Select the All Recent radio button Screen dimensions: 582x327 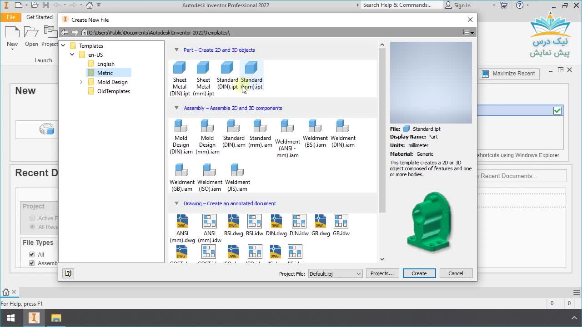point(32,227)
